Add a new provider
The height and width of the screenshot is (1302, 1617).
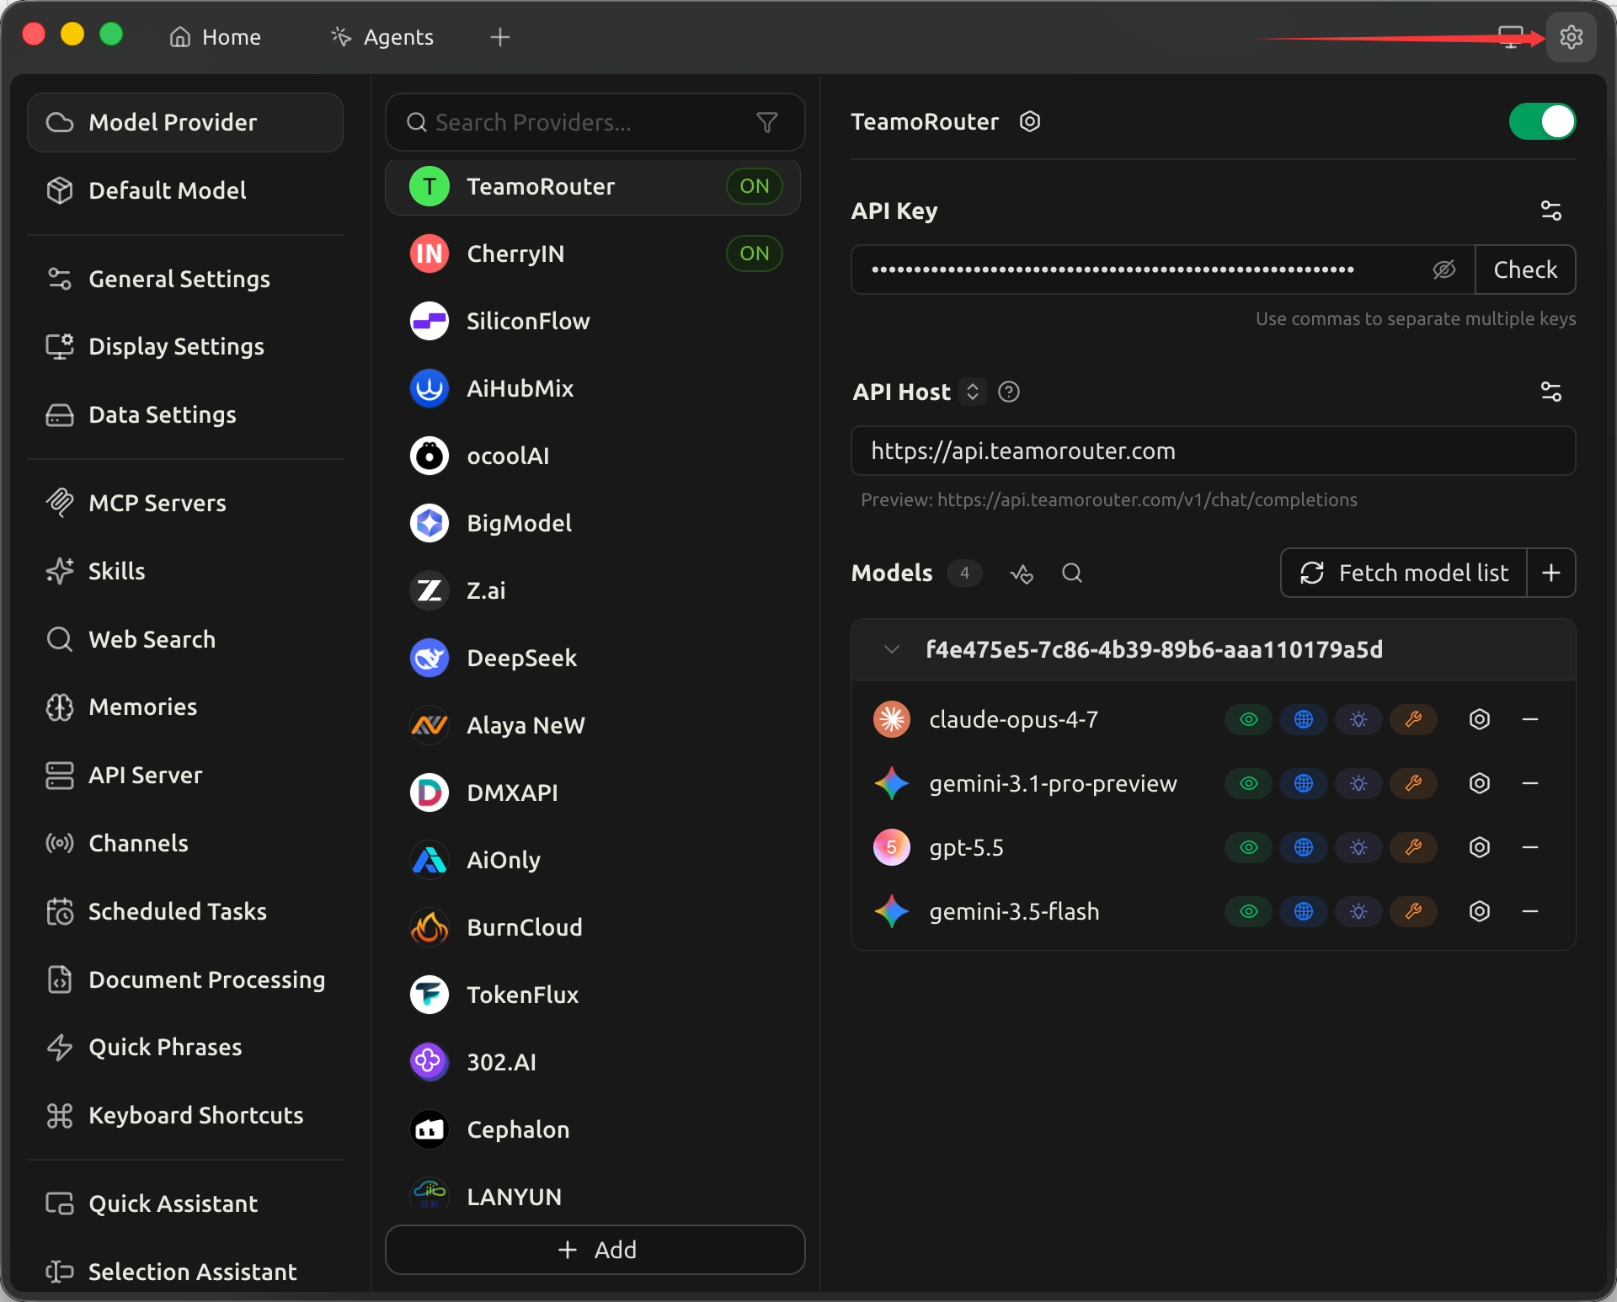click(595, 1250)
